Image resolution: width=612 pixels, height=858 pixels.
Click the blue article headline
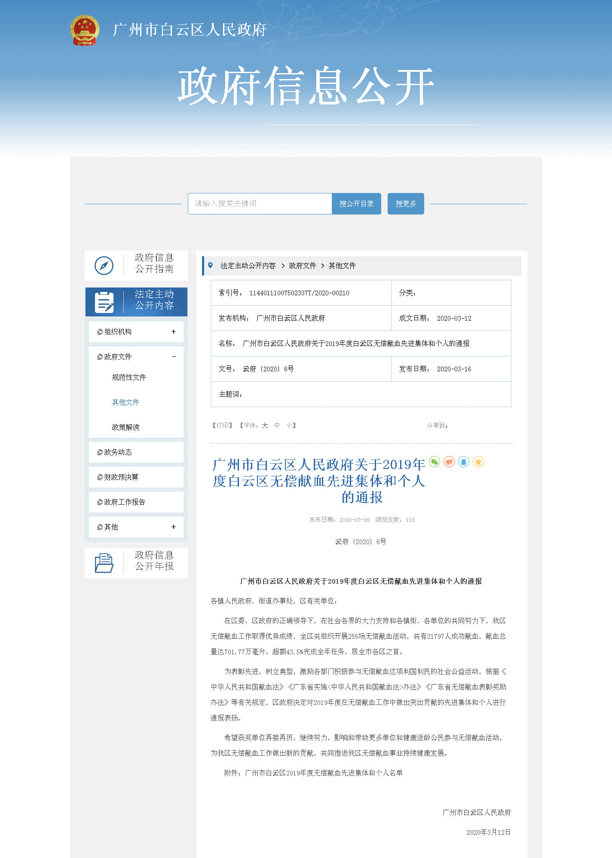coord(319,481)
